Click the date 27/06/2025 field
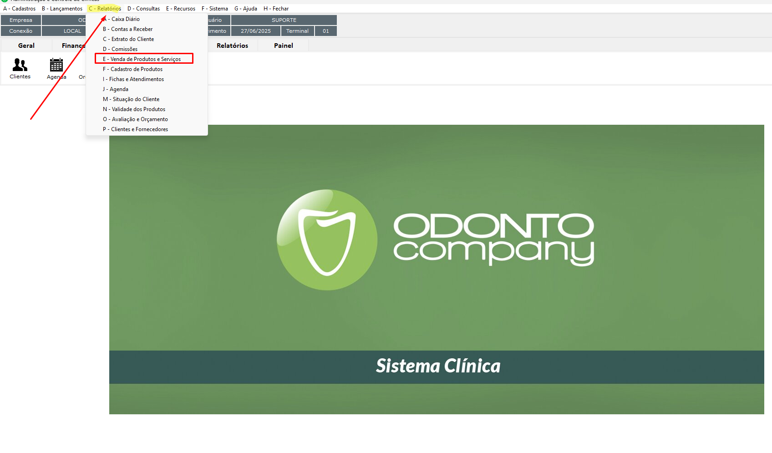The width and height of the screenshot is (772, 453). (x=256, y=31)
